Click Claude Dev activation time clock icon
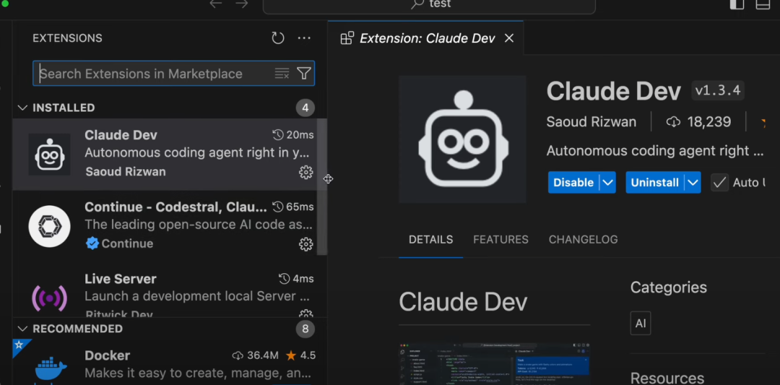Viewport: 780px width, 385px height. point(278,135)
